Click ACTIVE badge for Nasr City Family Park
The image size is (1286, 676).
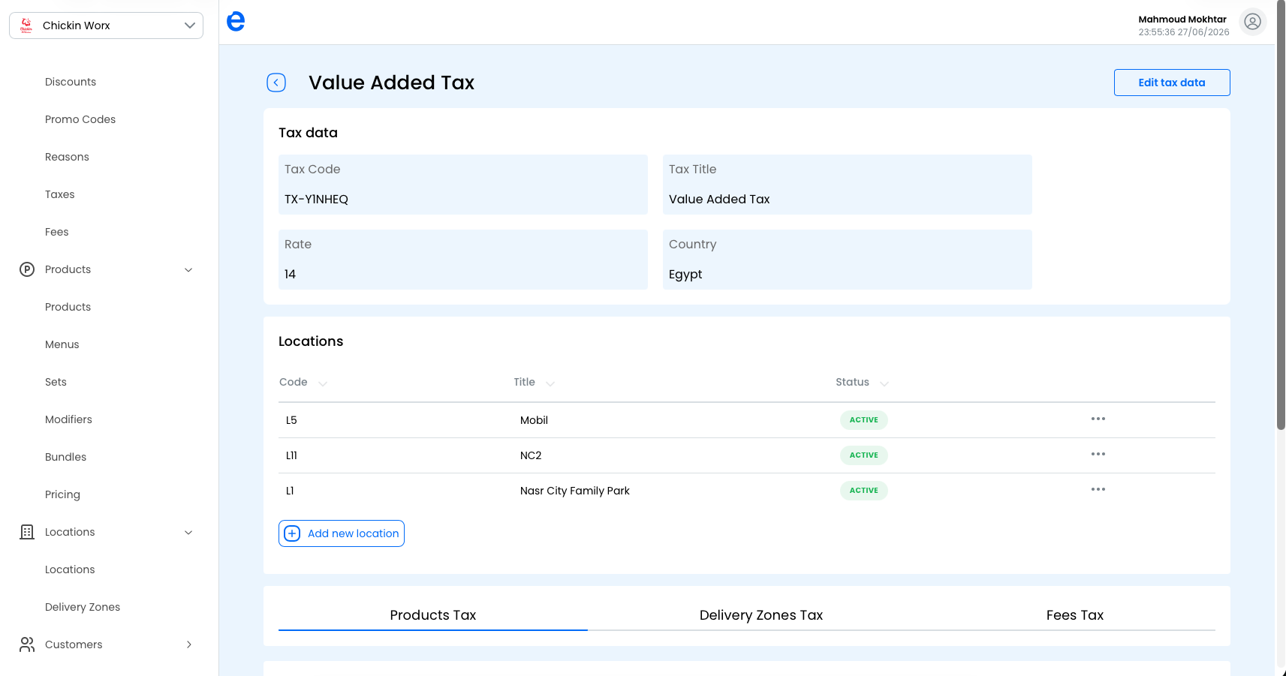[864, 491]
